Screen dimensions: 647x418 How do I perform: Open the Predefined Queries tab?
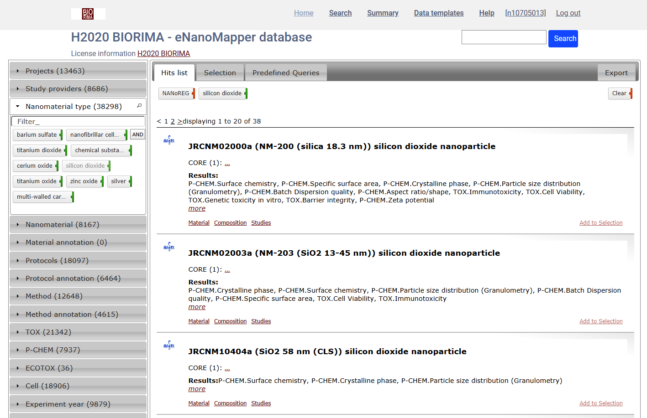pyautogui.click(x=285, y=73)
